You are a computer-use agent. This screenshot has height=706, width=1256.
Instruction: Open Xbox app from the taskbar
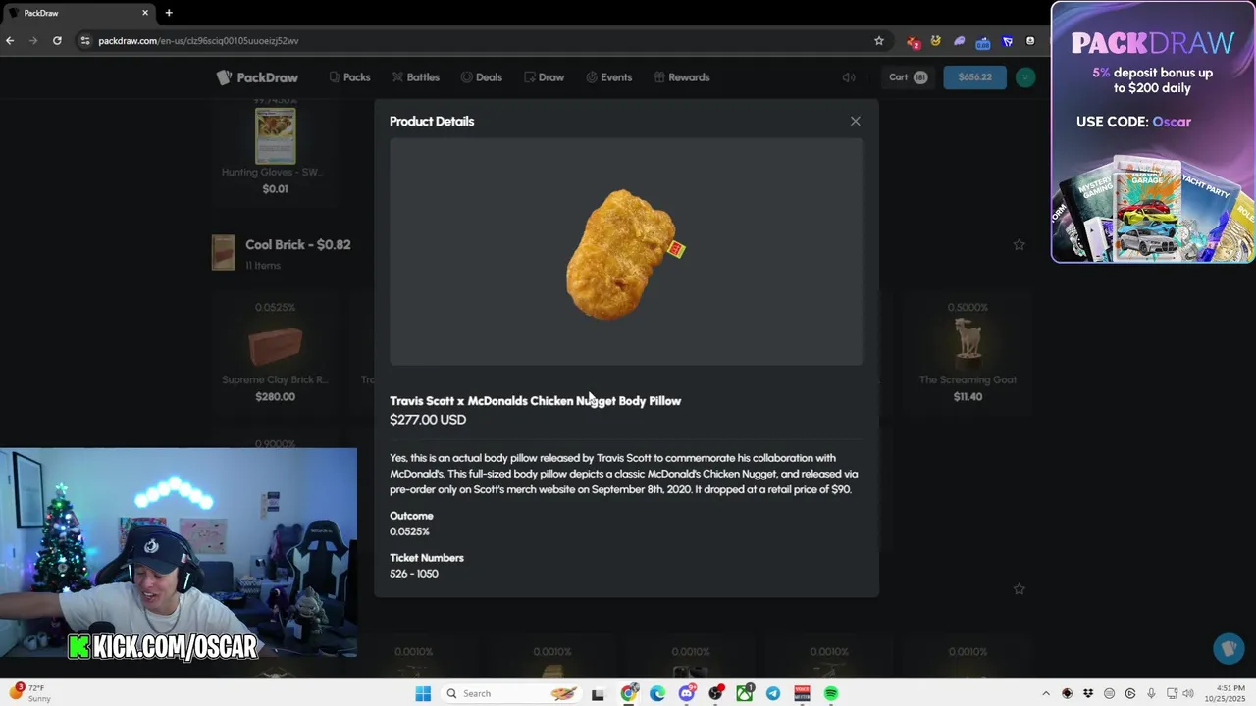click(x=745, y=693)
